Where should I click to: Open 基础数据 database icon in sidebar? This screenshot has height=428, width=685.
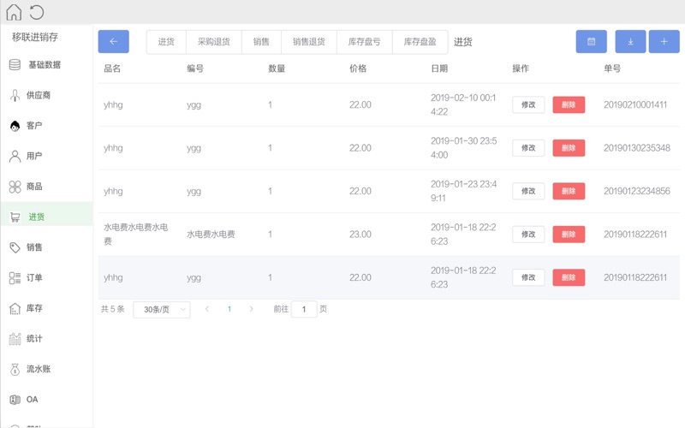(x=15, y=65)
